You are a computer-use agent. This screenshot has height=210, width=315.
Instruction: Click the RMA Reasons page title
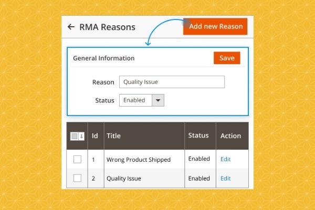coord(107,27)
